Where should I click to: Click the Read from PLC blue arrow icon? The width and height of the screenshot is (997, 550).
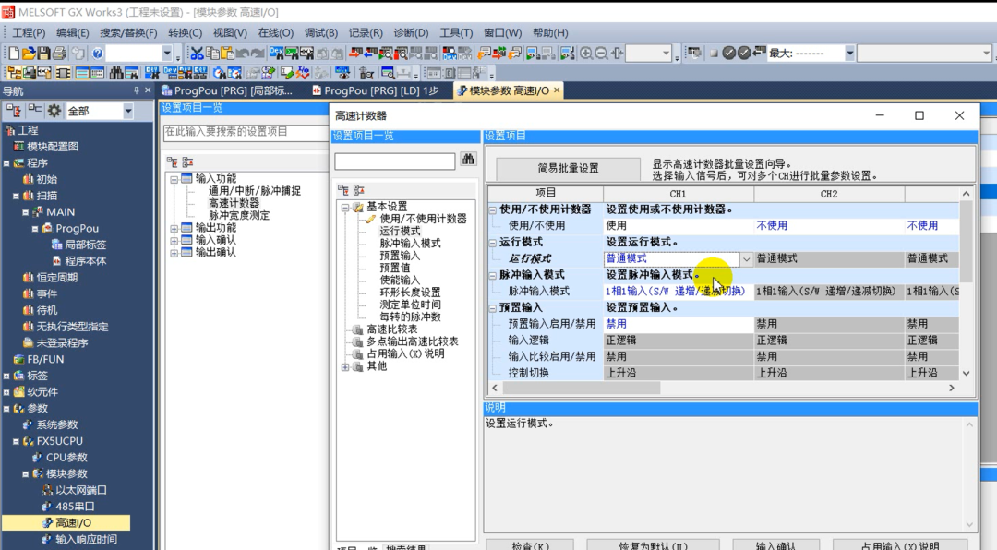click(371, 54)
